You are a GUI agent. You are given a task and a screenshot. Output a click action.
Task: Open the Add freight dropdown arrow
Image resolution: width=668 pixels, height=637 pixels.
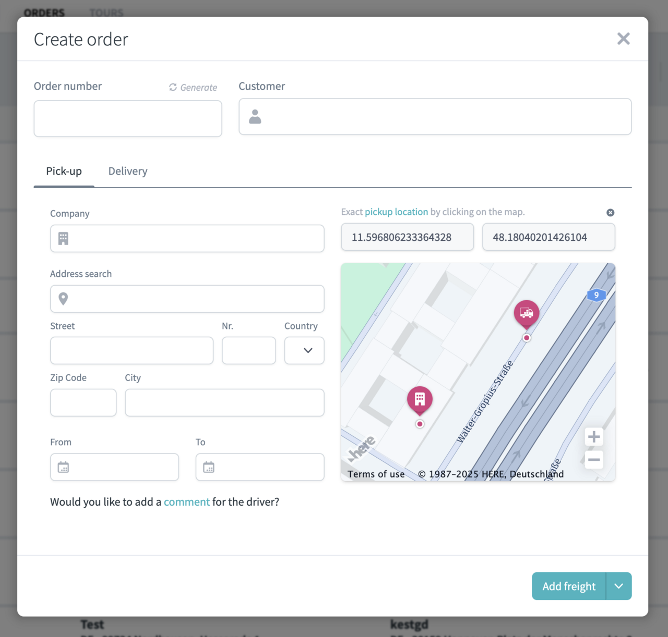coord(619,586)
